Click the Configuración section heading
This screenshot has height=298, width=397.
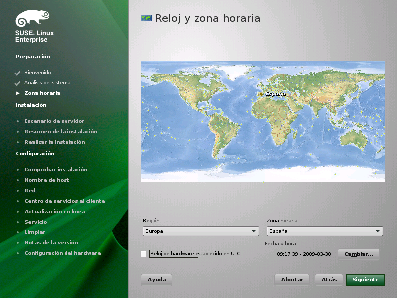35,154
